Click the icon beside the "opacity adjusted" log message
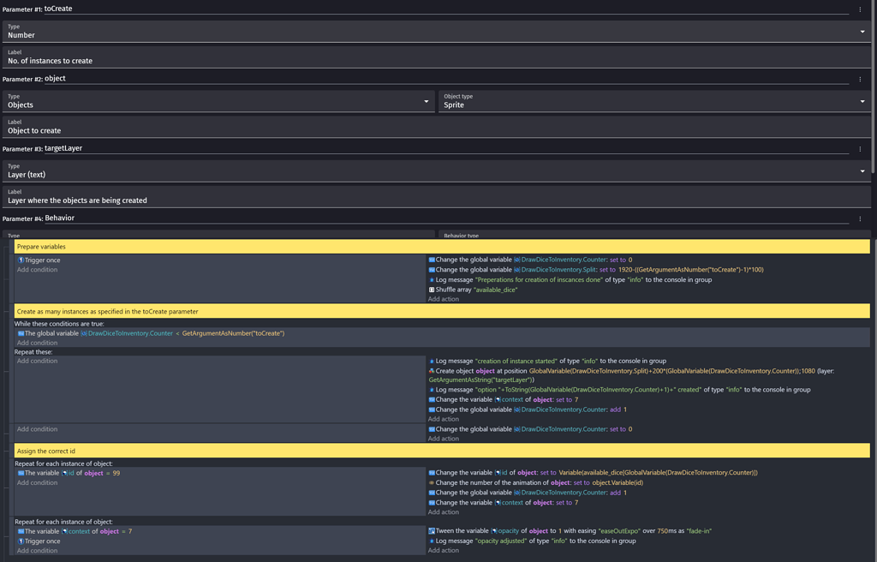 [x=432, y=541]
